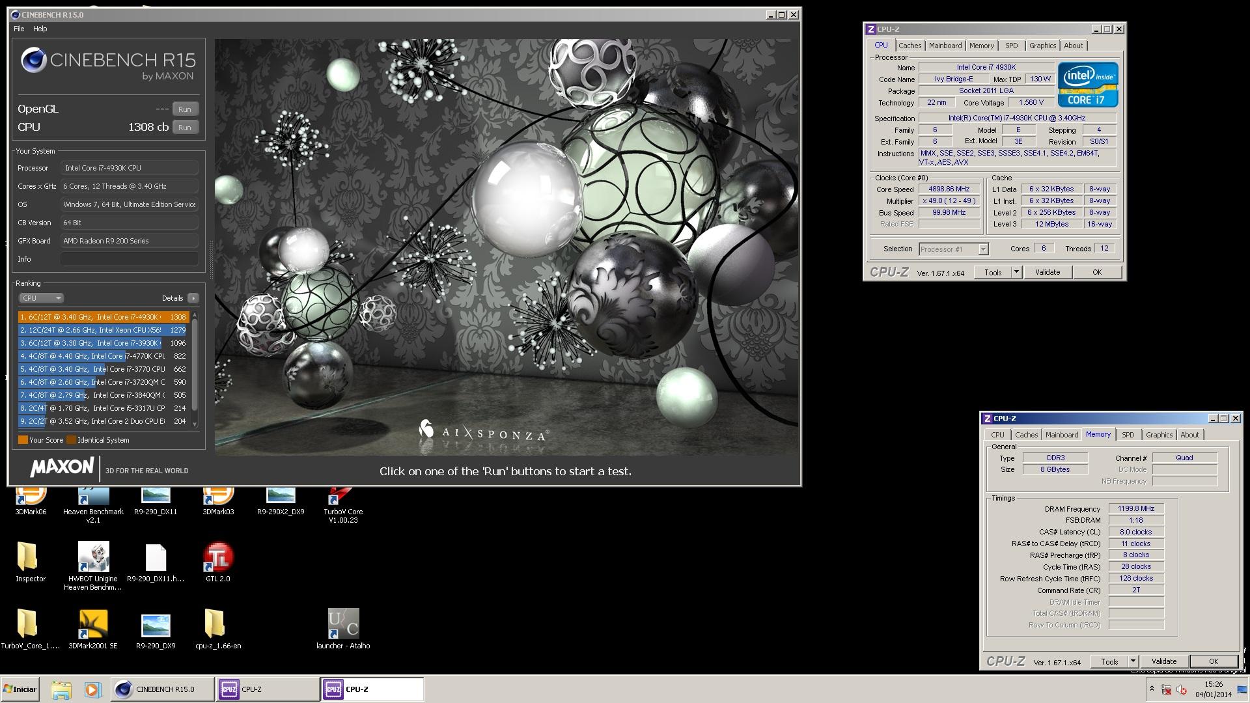
Task: Launch the 3DMark03 desktop shortcut
Action: pyautogui.click(x=218, y=501)
